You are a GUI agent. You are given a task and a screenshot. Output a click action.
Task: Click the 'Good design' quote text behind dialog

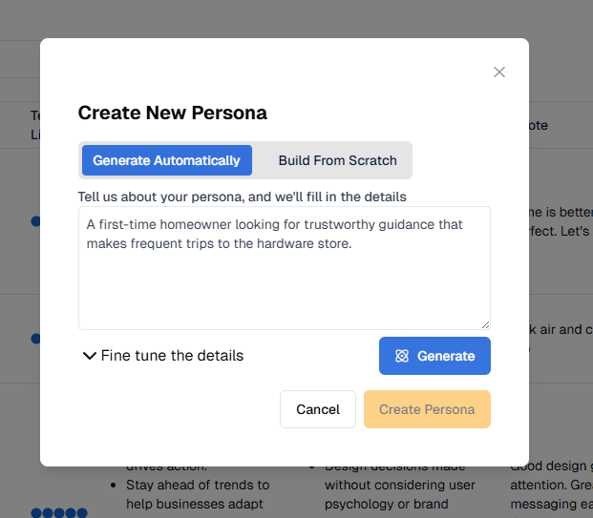coord(551,467)
